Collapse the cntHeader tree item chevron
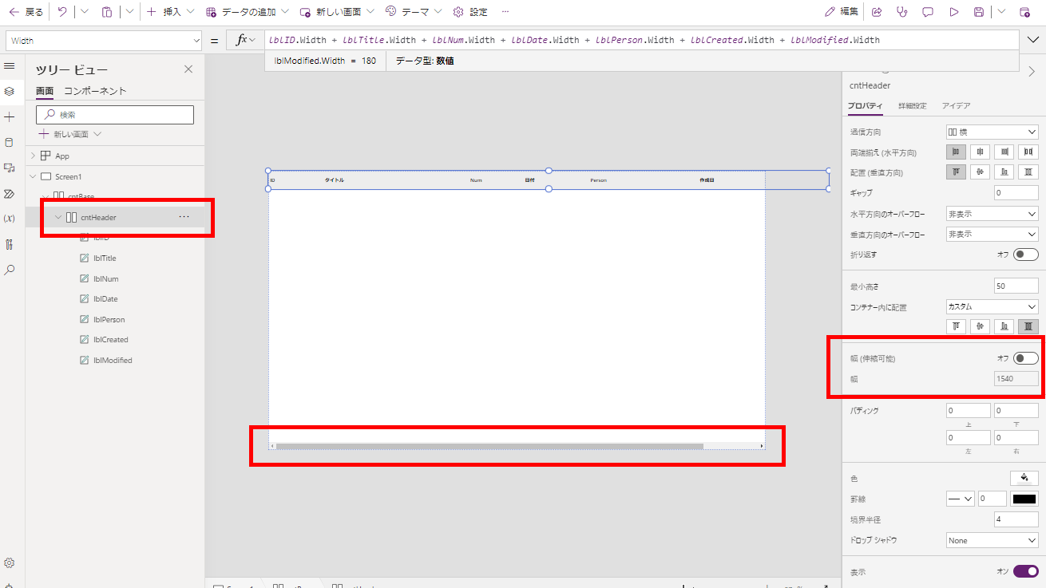Screen dimensions: 1046x588 [x=57, y=216]
